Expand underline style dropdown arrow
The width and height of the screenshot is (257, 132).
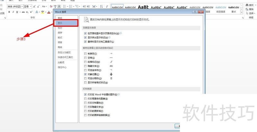coord(20,12)
